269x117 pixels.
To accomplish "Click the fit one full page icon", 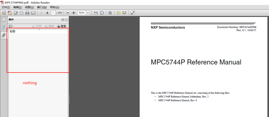I will pos(102,13).
